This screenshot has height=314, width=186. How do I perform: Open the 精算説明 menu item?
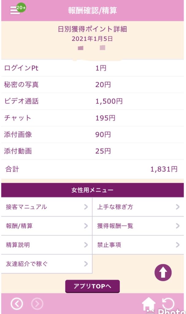tap(47, 245)
